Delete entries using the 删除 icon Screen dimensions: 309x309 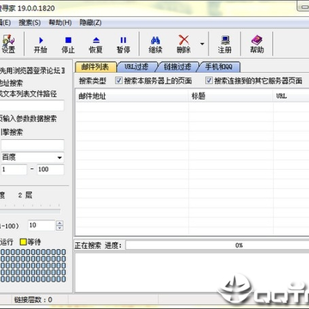click(184, 45)
